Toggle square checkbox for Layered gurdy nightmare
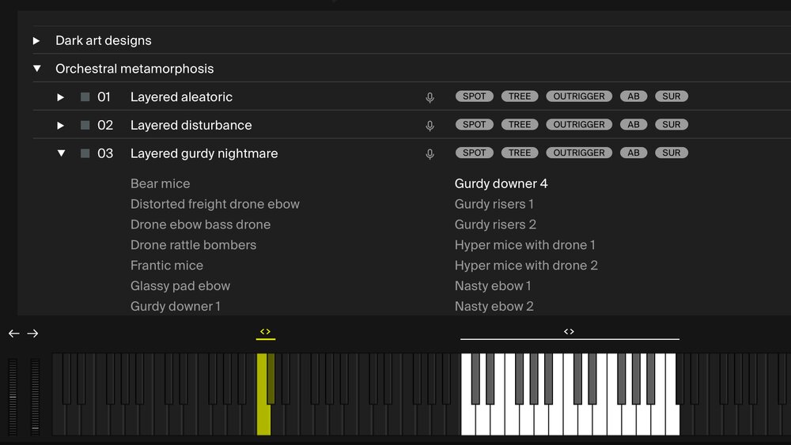The image size is (791, 445). tap(85, 154)
